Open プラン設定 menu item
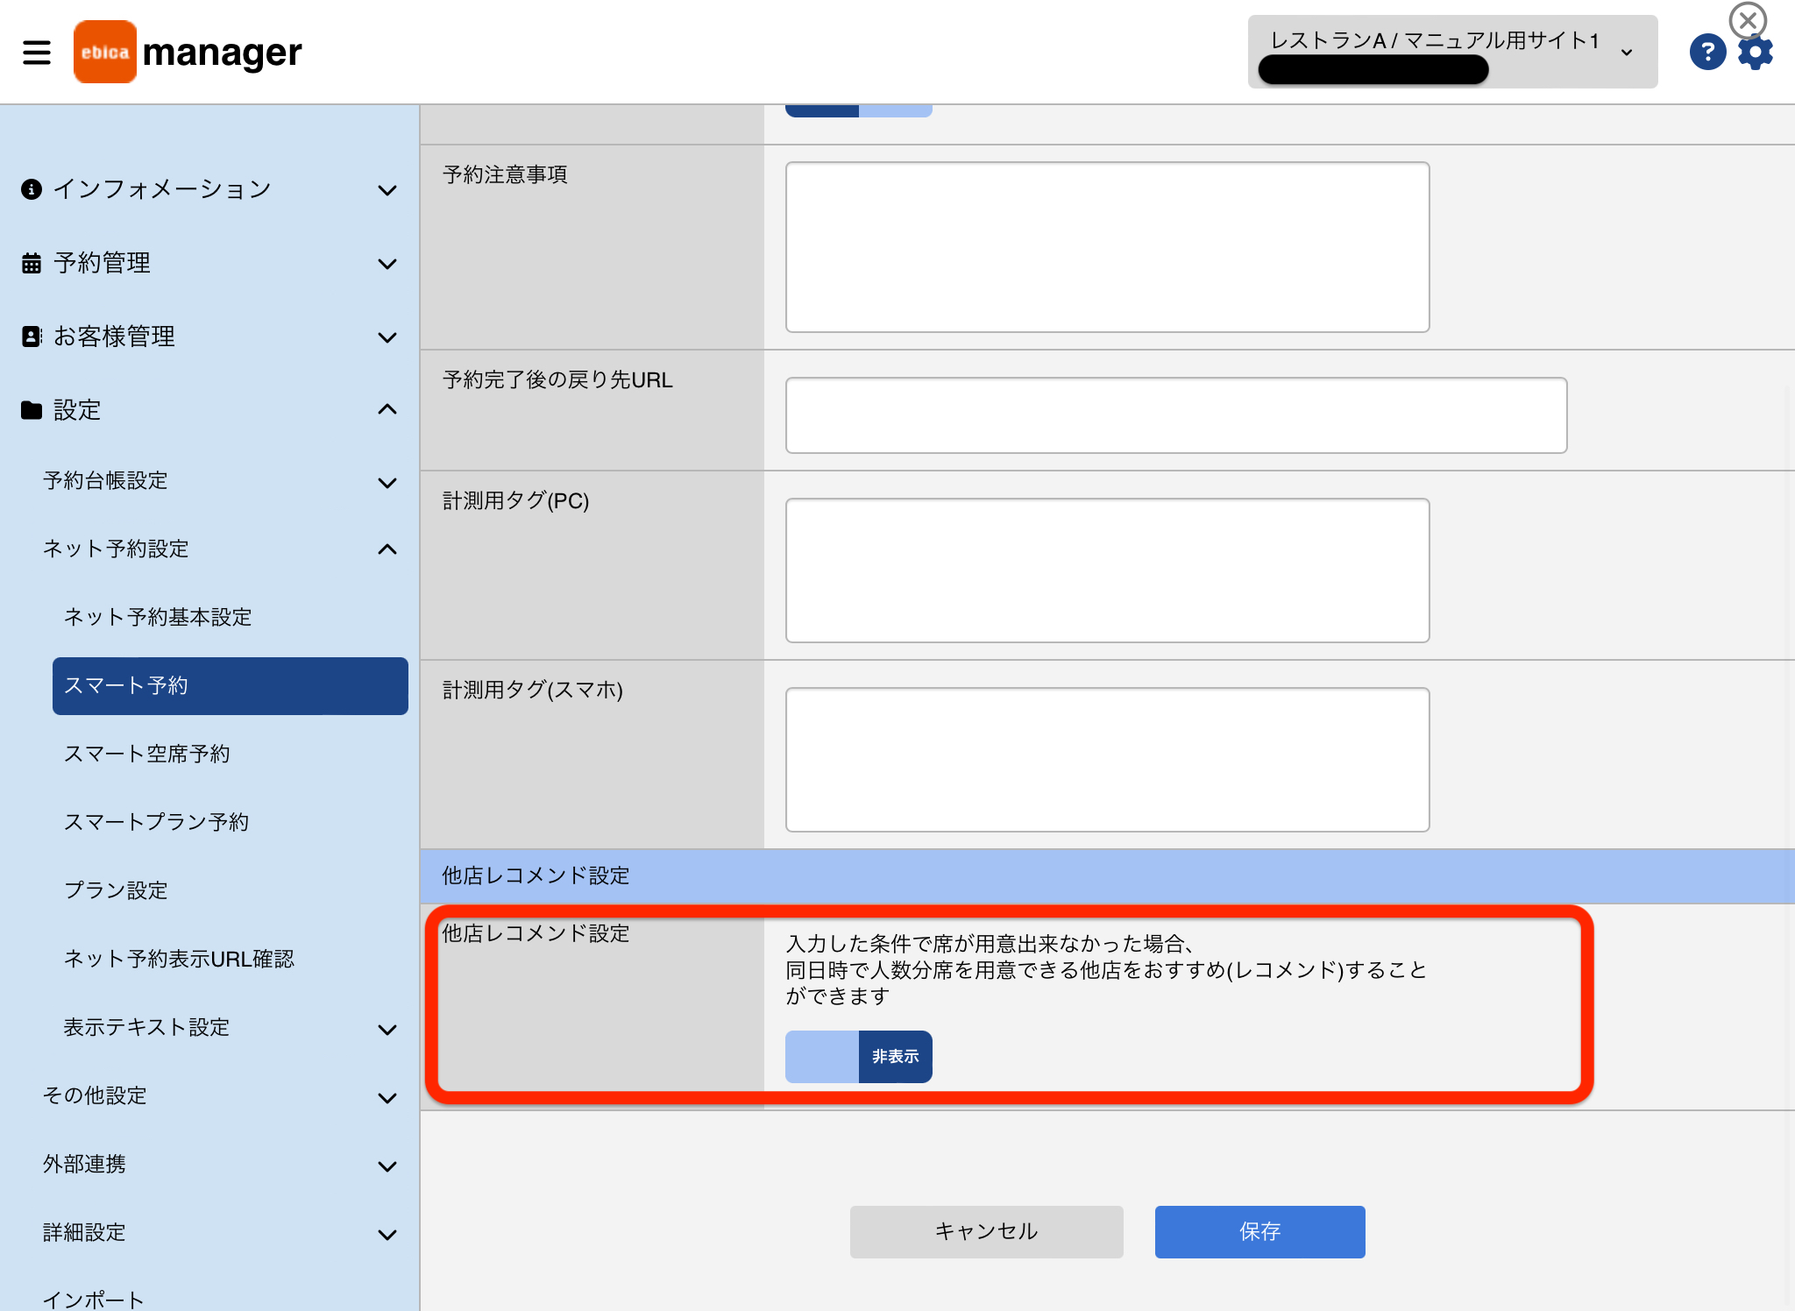1795x1311 pixels. pos(116,890)
